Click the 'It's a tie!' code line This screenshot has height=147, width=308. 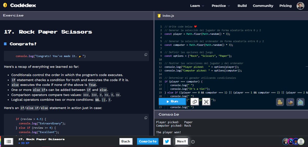(190, 89)
